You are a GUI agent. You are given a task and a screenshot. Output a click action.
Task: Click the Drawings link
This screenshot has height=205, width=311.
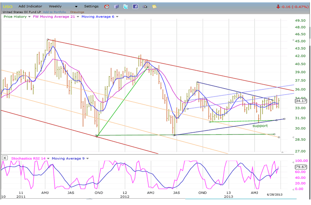[77, 12]
